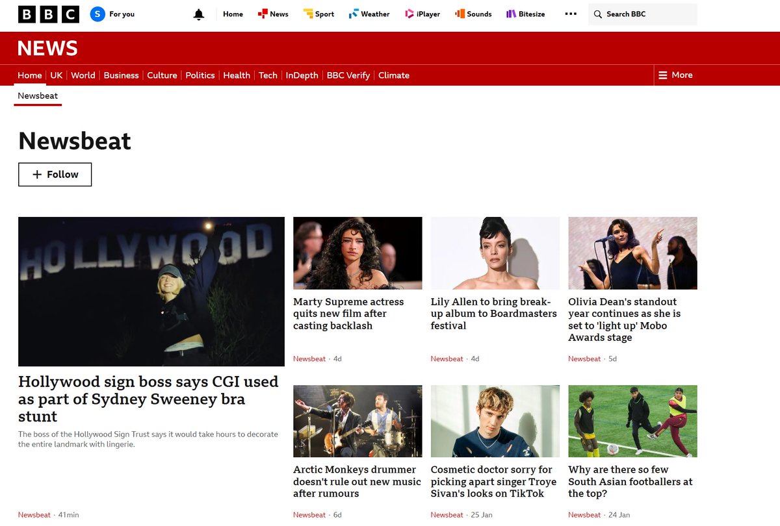Click the purple Bitesize icon
Viewport: 780px width, 526px height.
point(511,14)
